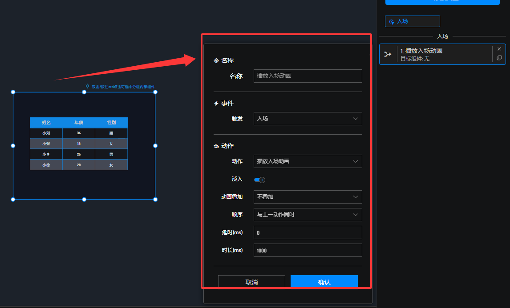Delete the 播放入场动画 action via X icon
510x308 pixels.
pos(499,49)
